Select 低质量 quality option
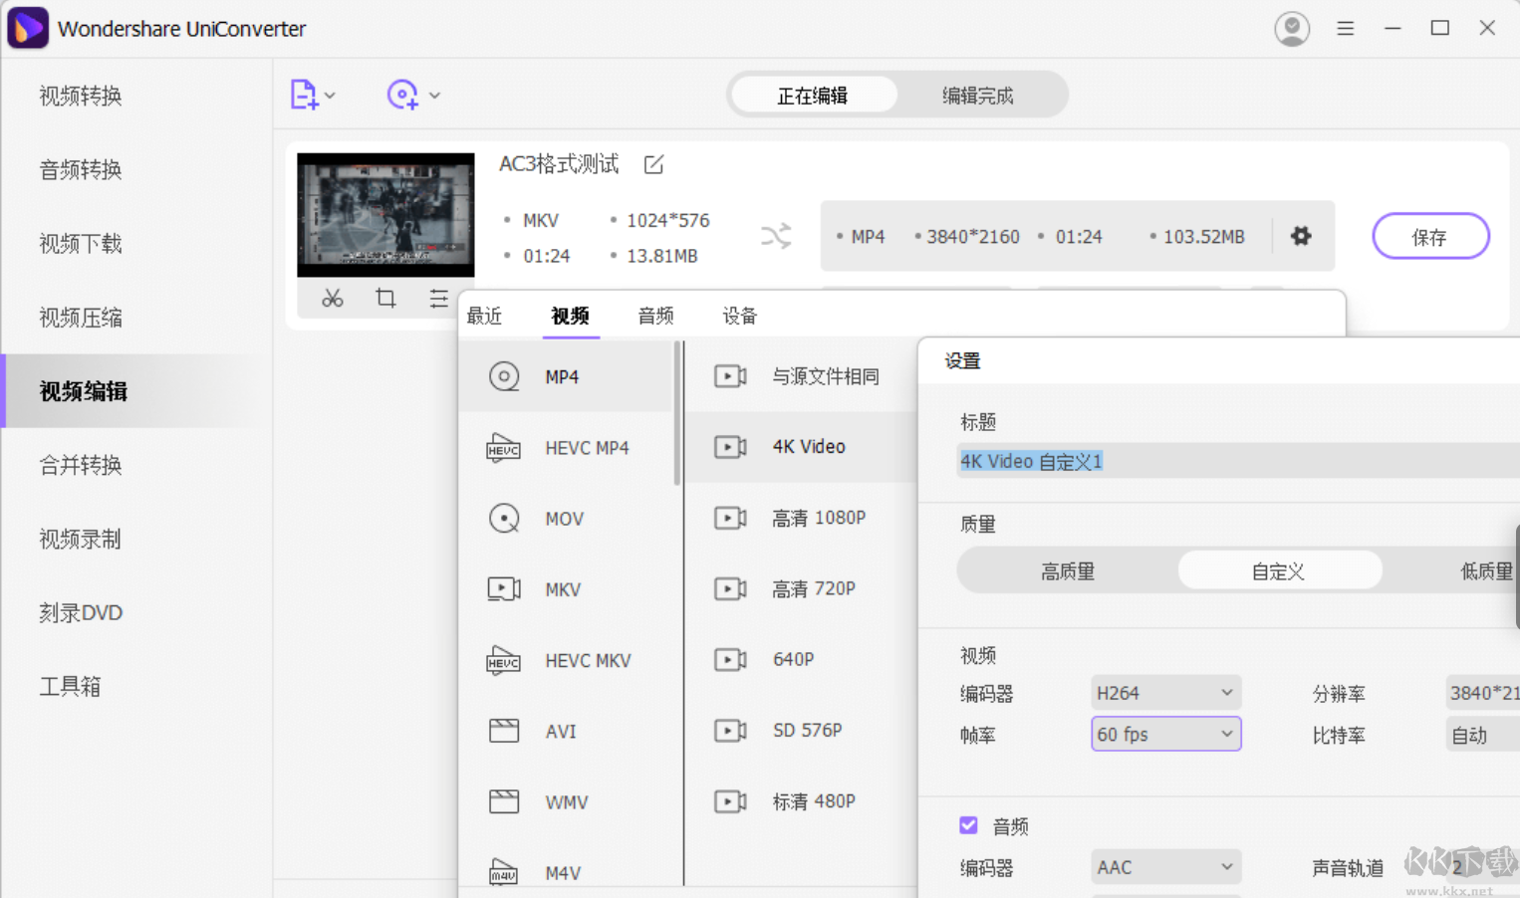 (x=1486, y=571)
